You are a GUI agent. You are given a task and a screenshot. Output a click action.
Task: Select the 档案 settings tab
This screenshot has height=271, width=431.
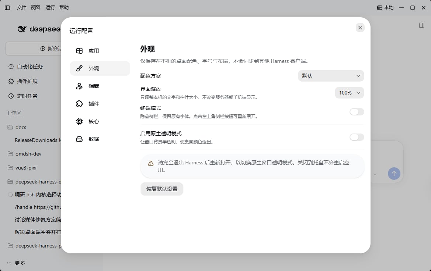(100, 86)
